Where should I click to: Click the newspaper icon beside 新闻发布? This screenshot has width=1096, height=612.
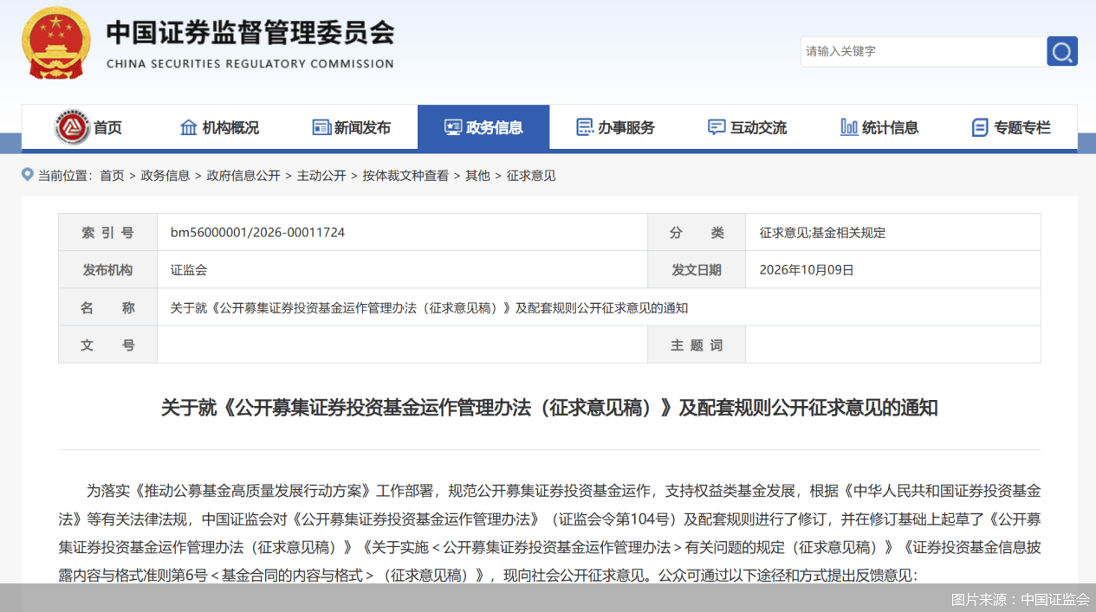coord(321,127)
